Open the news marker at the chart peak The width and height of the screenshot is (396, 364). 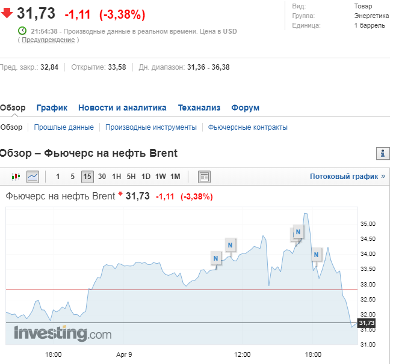[x=297, y=232]
